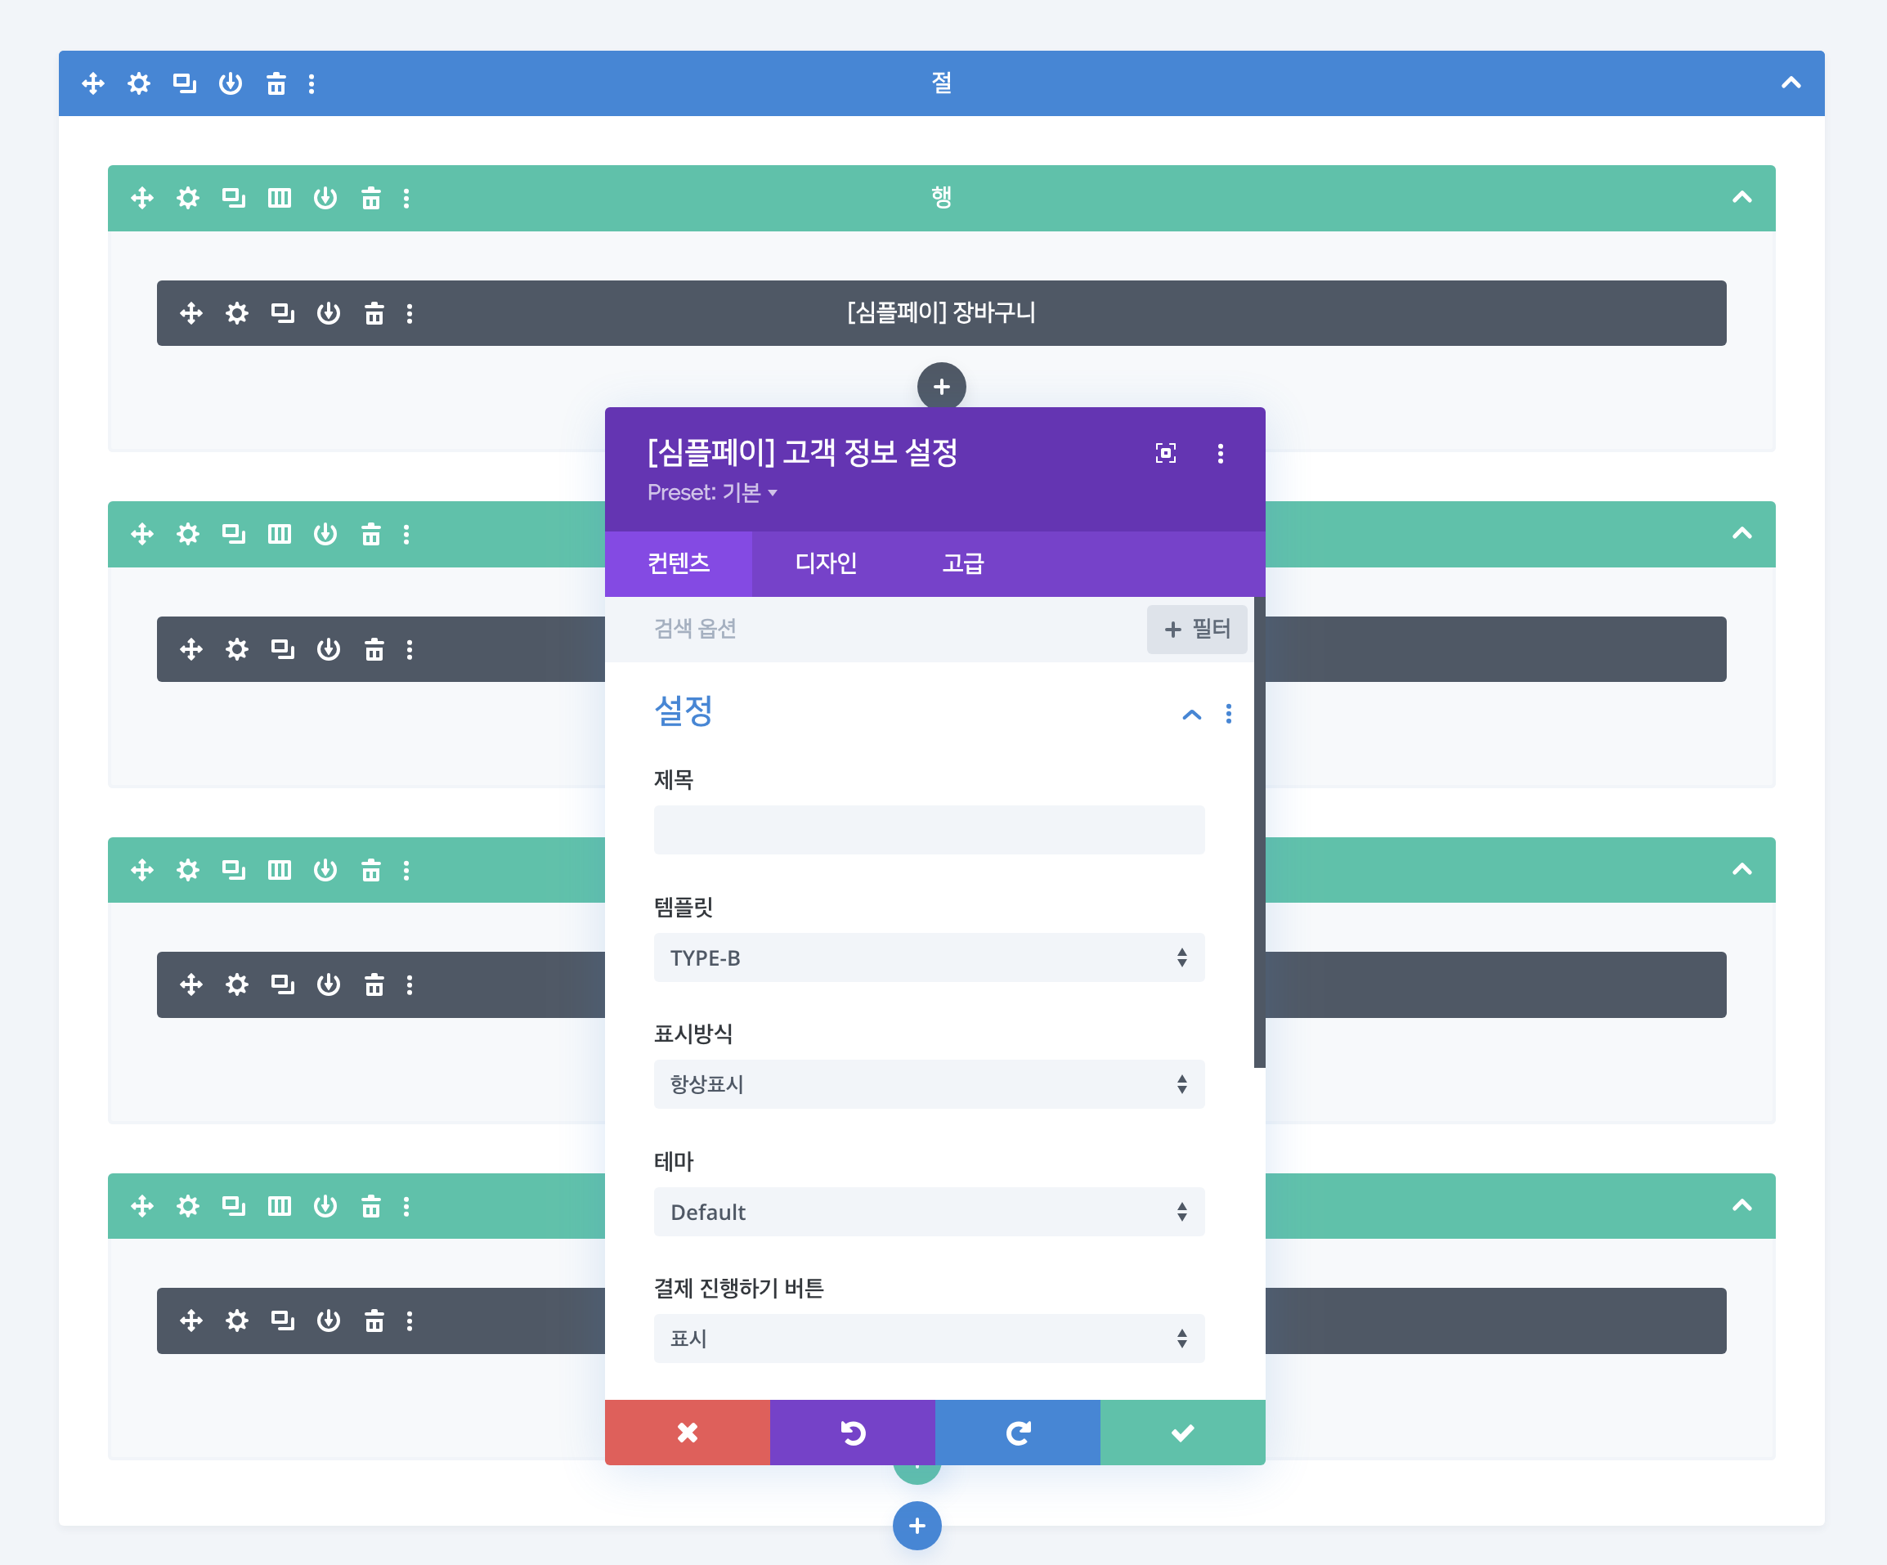Add new section with the blue plus button
The height and width of the screenshot is (1565, 1887).
917,1526
